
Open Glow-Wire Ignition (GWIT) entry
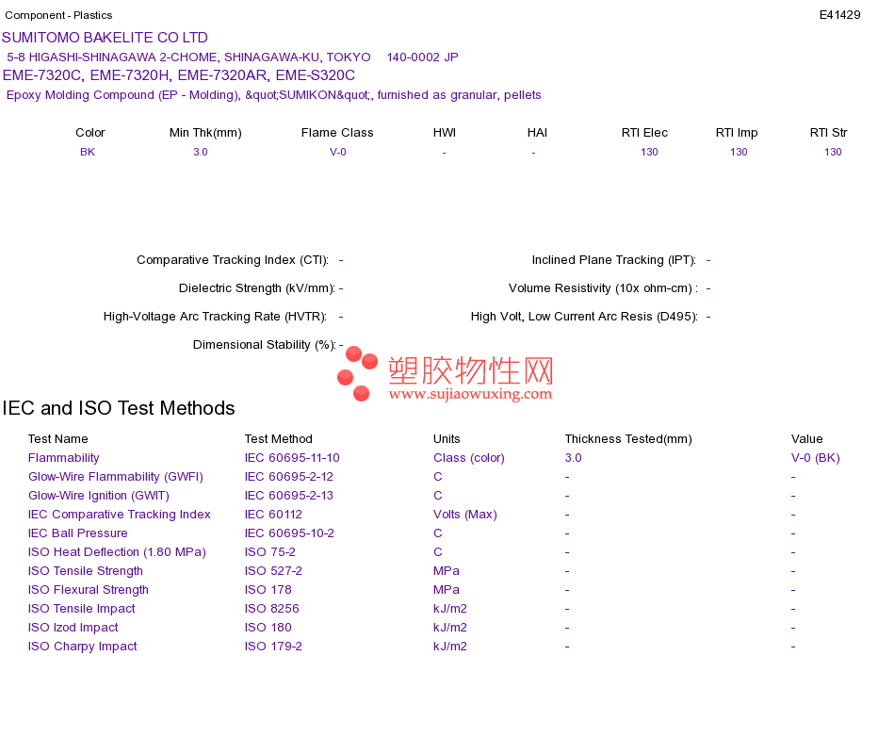click(99, 496)
